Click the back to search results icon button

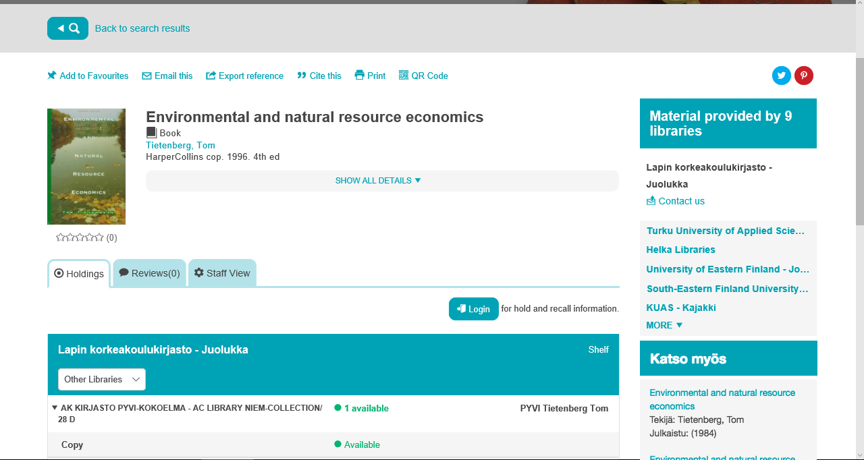pos(67,28)
